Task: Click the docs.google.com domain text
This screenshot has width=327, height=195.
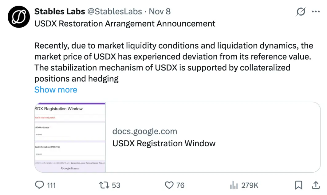Action: tap(145, 132)
